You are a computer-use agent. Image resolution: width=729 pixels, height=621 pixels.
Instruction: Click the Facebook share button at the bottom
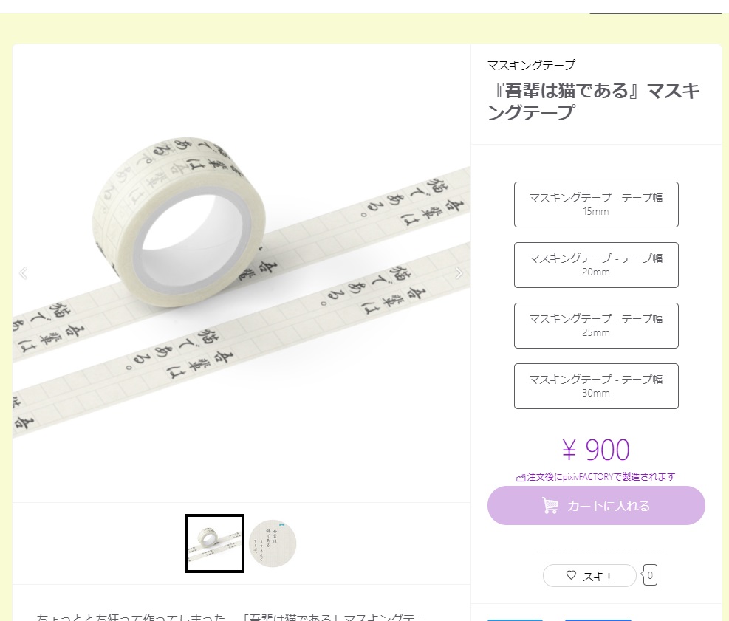598,617
